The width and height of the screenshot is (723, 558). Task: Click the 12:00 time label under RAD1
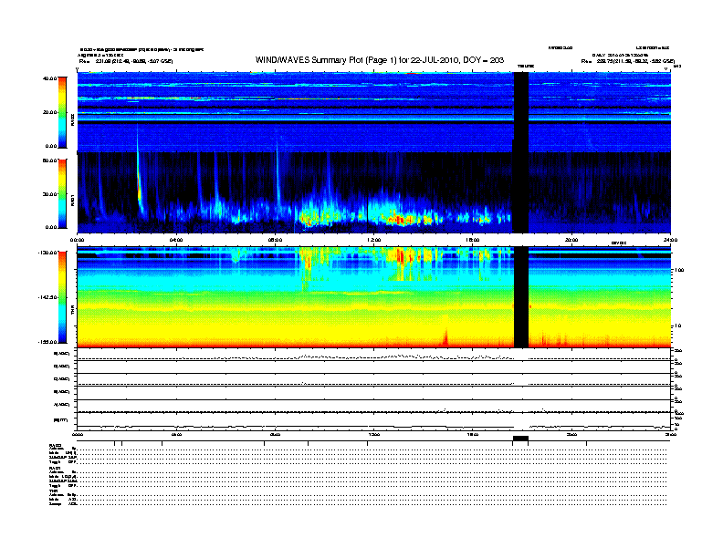374,240
